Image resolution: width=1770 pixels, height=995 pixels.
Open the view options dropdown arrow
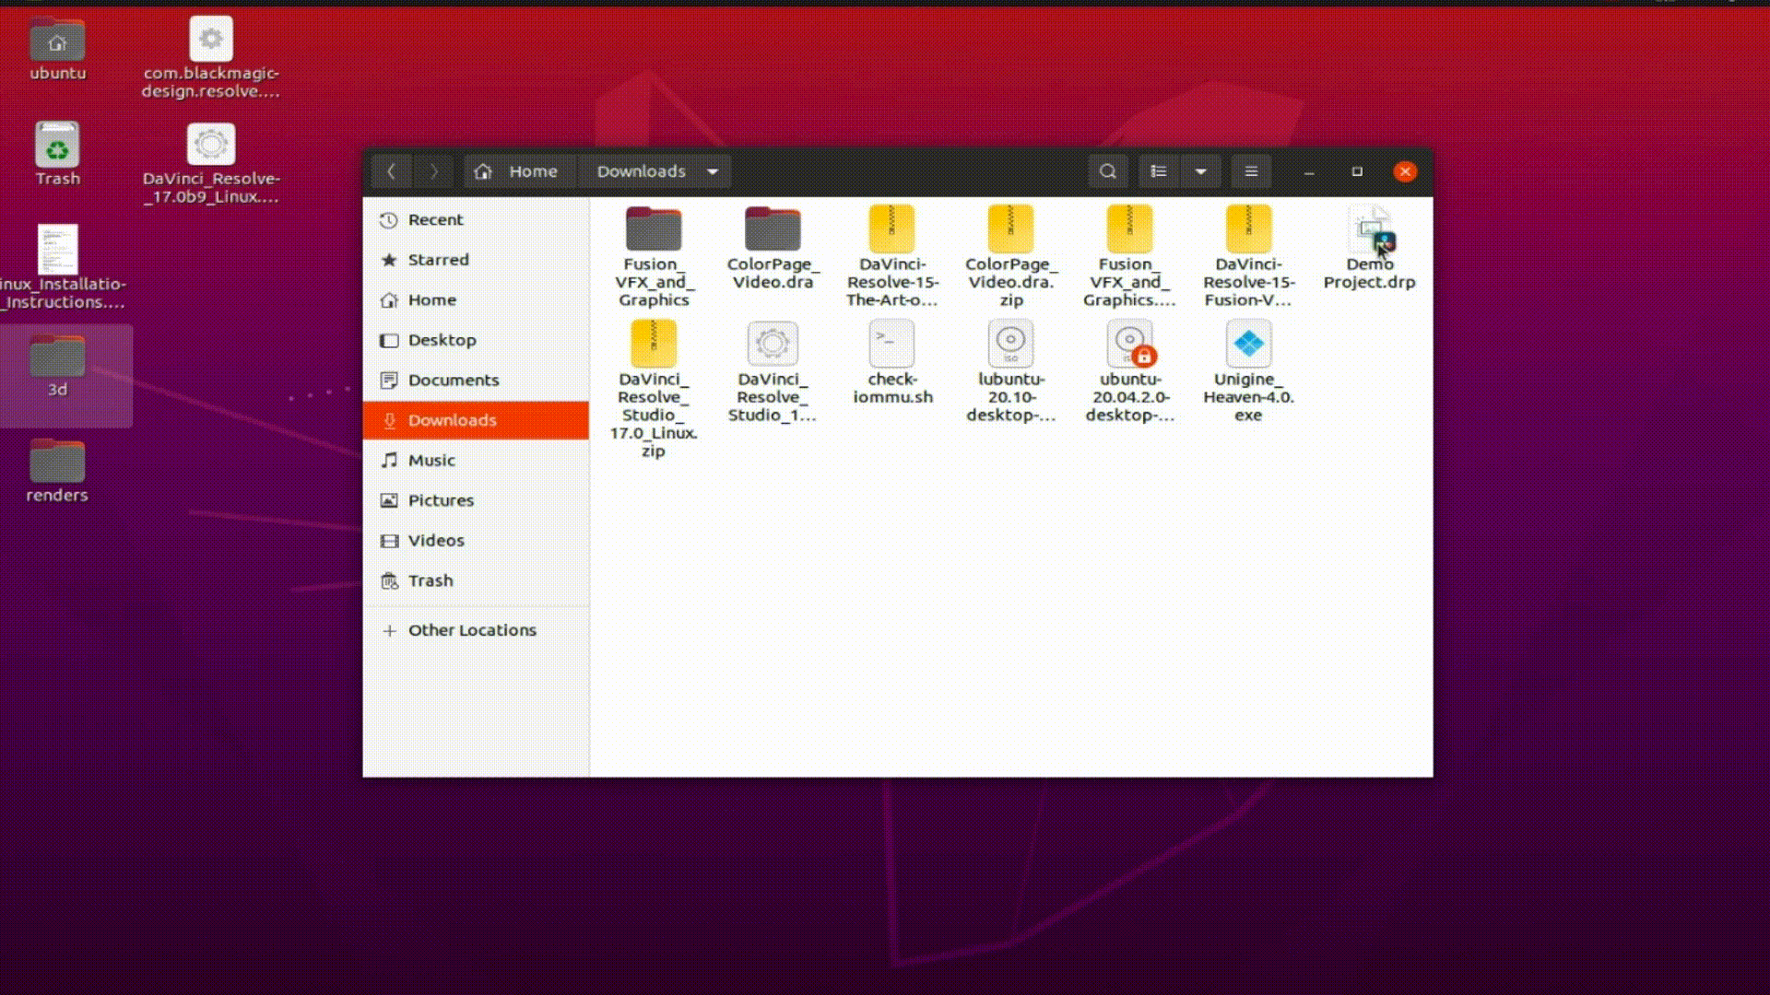1200,171
